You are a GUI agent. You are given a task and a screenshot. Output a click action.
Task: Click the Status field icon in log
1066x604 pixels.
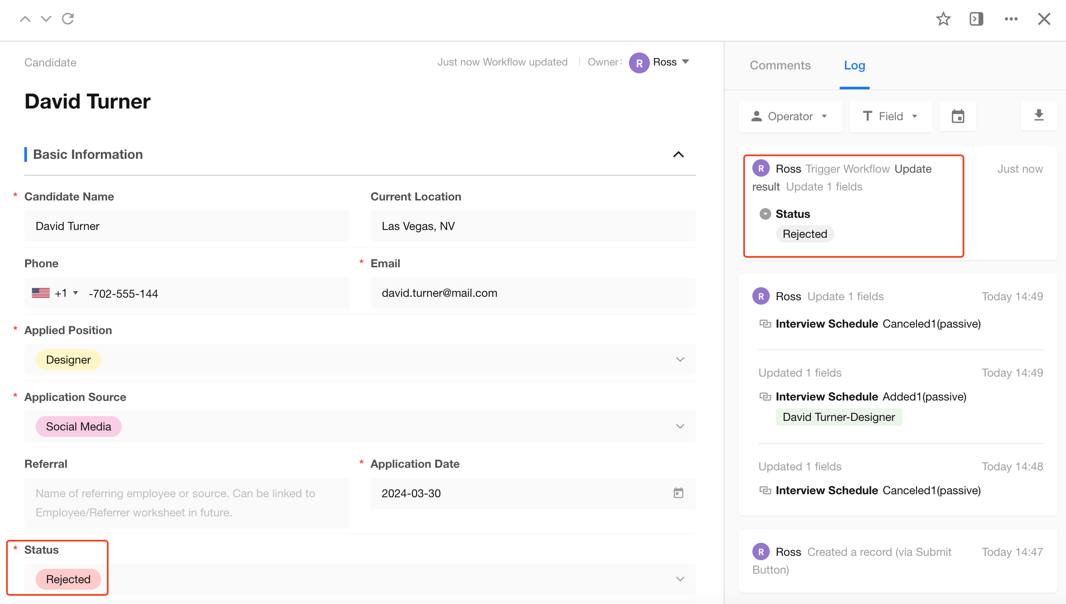[765, 214]
